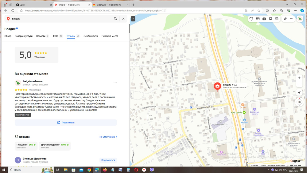Click the Владис red map pin
This screenshot has width=307, height=173.
click(217, 86)
